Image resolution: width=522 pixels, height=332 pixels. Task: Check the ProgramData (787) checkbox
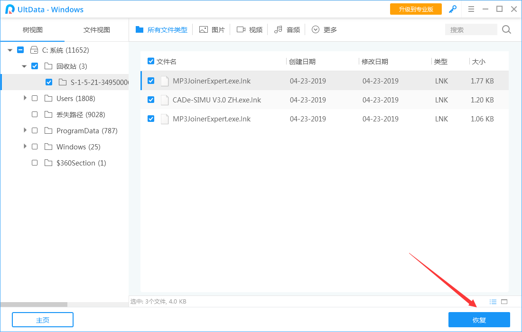[35, 130]
